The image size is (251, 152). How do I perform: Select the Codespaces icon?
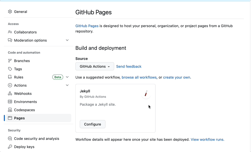pos(10,110)
